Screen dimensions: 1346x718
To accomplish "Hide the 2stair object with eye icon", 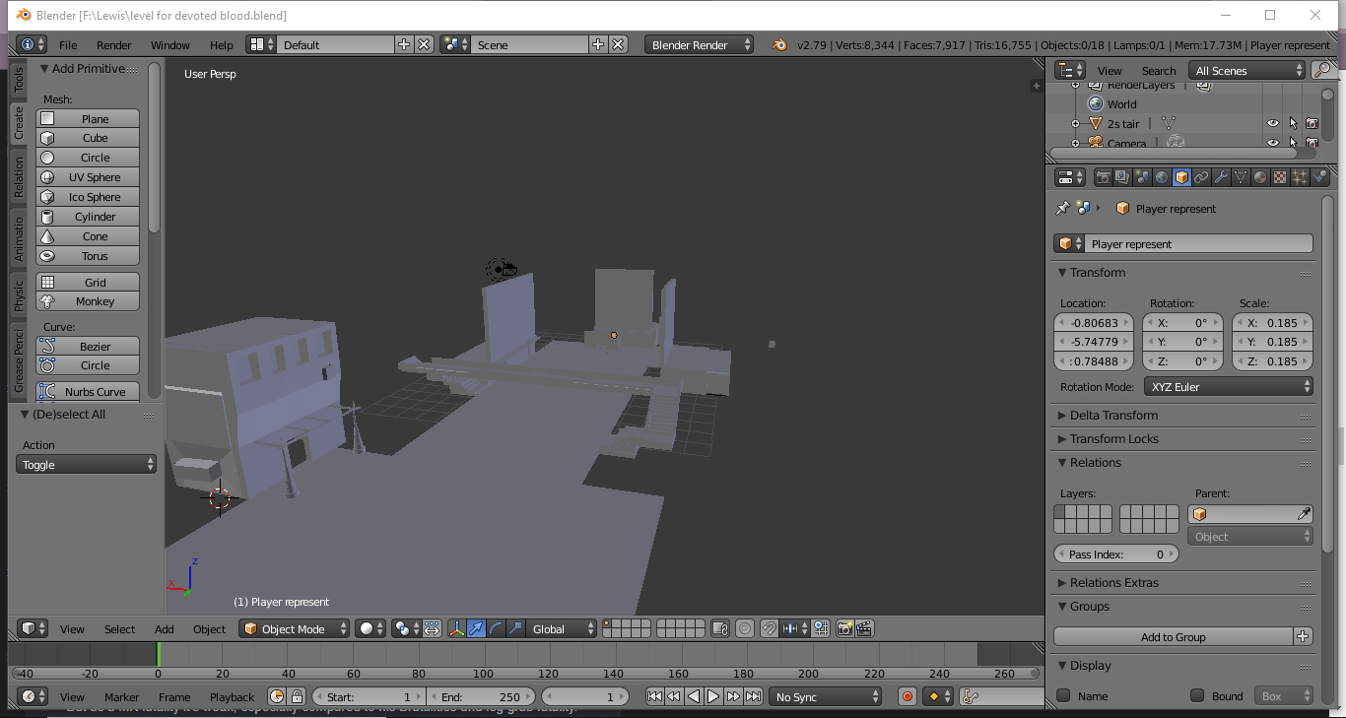I will click(x=1272, y=123).
